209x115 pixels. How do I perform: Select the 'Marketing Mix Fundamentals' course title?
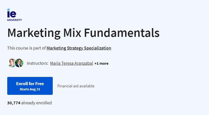[x=83, y=33]
